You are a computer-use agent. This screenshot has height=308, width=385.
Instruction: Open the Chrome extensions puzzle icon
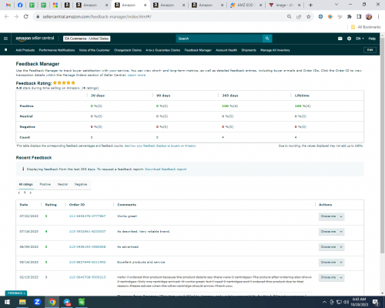tap(350, 17)
